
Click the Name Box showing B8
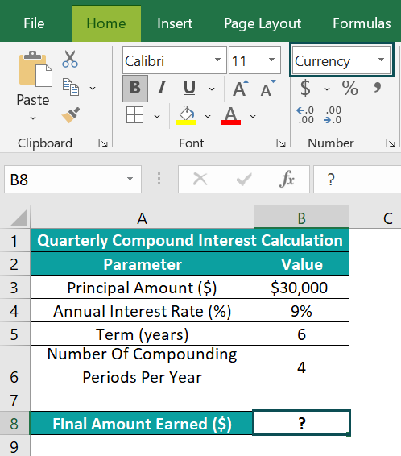point(72,180)
